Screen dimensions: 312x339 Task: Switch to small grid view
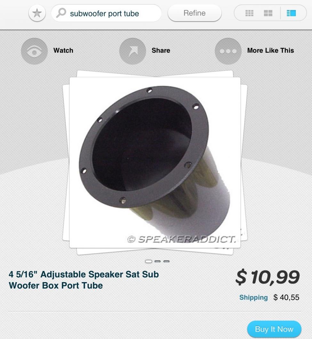(249, 13)
